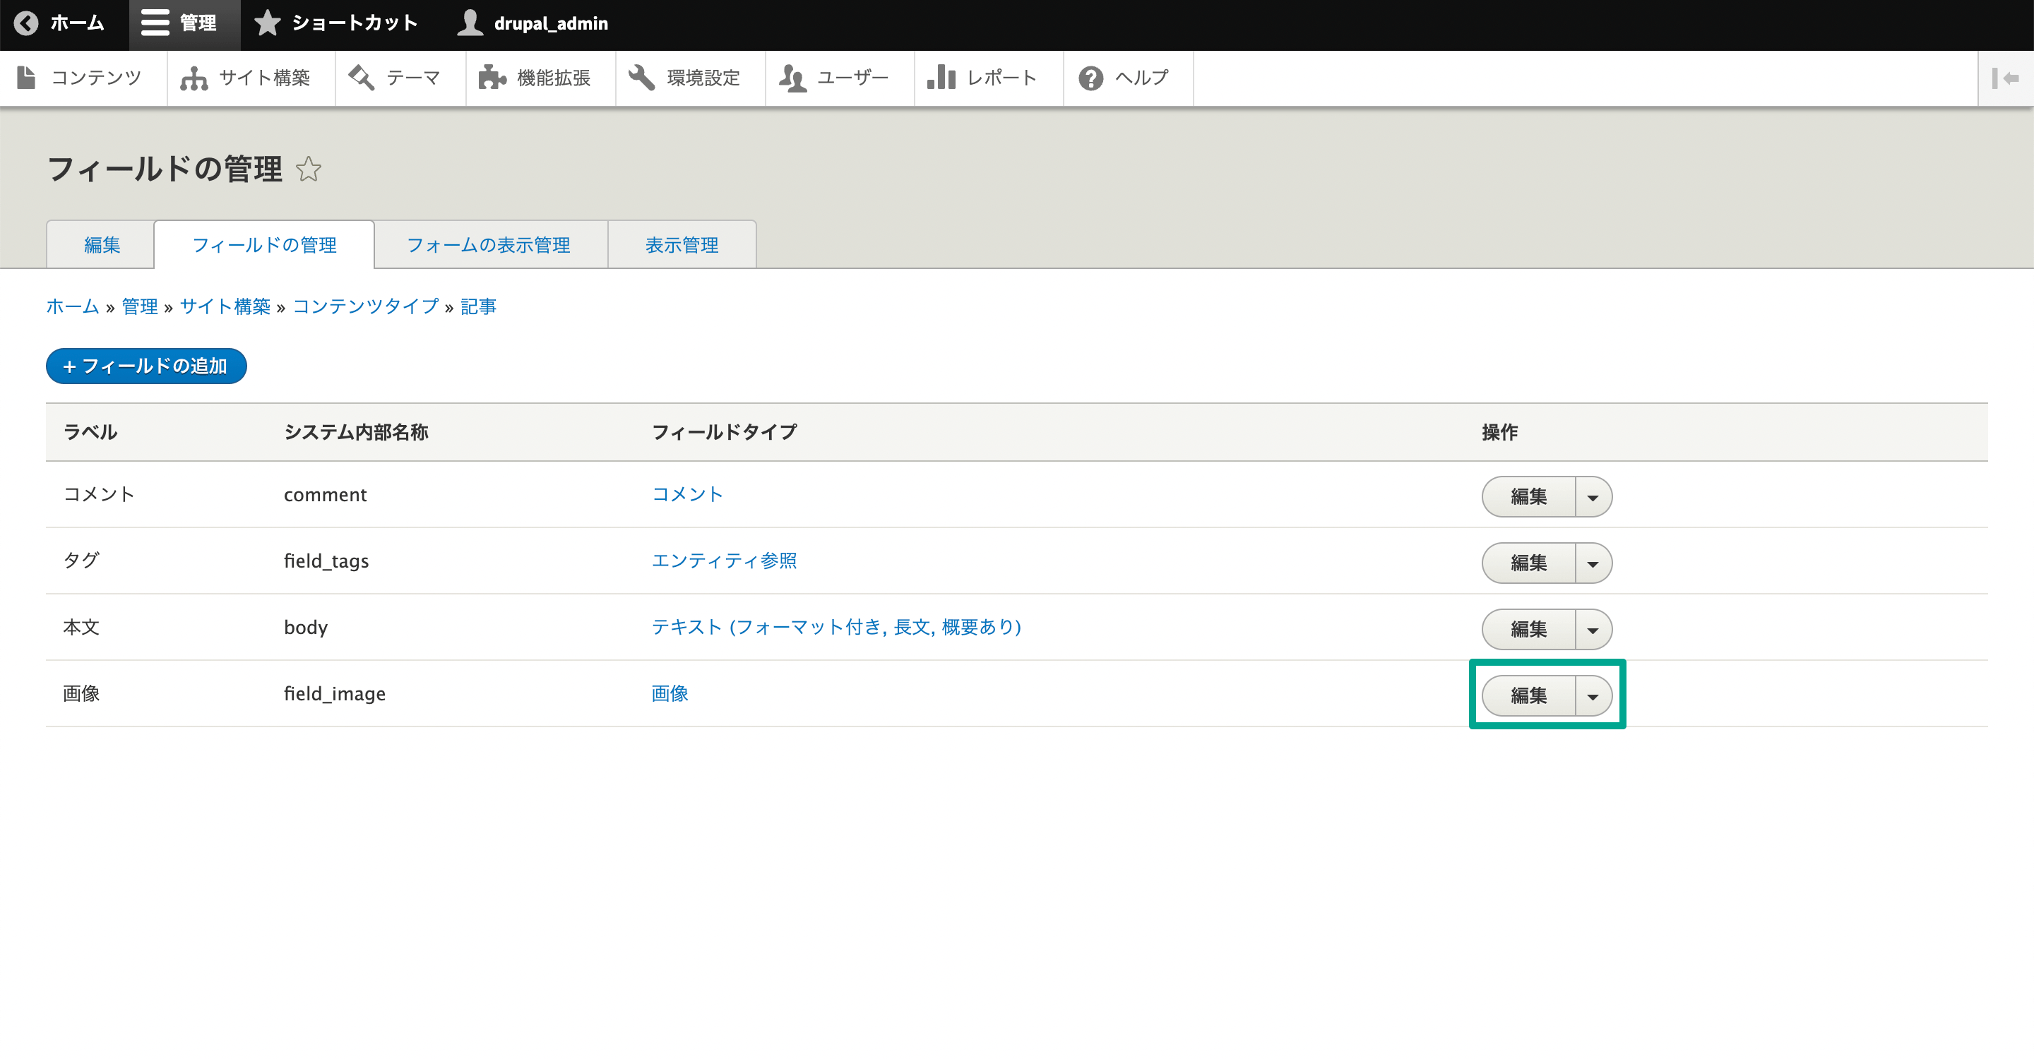Switch to the 編集 tab
The height and width of the screenshot is (1059, 2034).
pos(102,246)
